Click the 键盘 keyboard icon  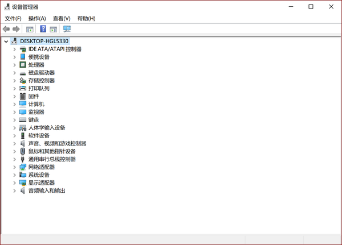click(x=23, y=120)
